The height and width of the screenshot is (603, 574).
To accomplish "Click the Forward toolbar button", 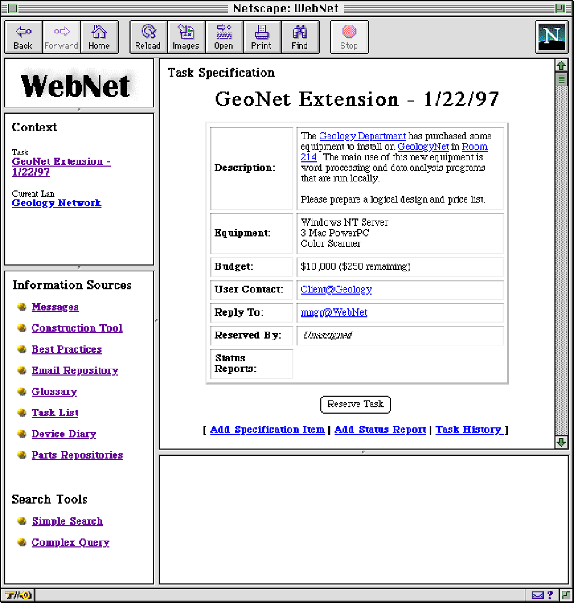I will pos(61,37).
